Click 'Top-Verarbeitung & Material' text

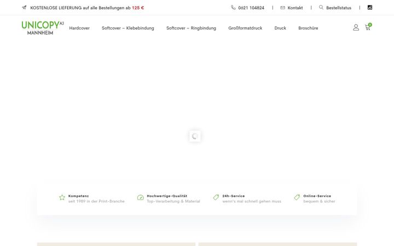click(173, 201)
